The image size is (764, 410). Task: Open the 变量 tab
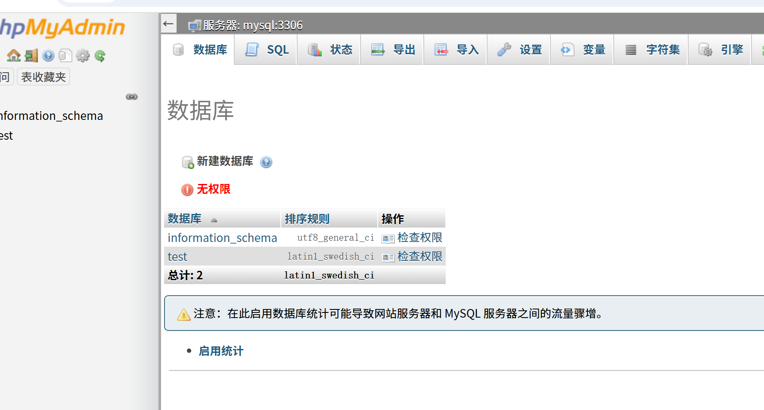[583, 49]
